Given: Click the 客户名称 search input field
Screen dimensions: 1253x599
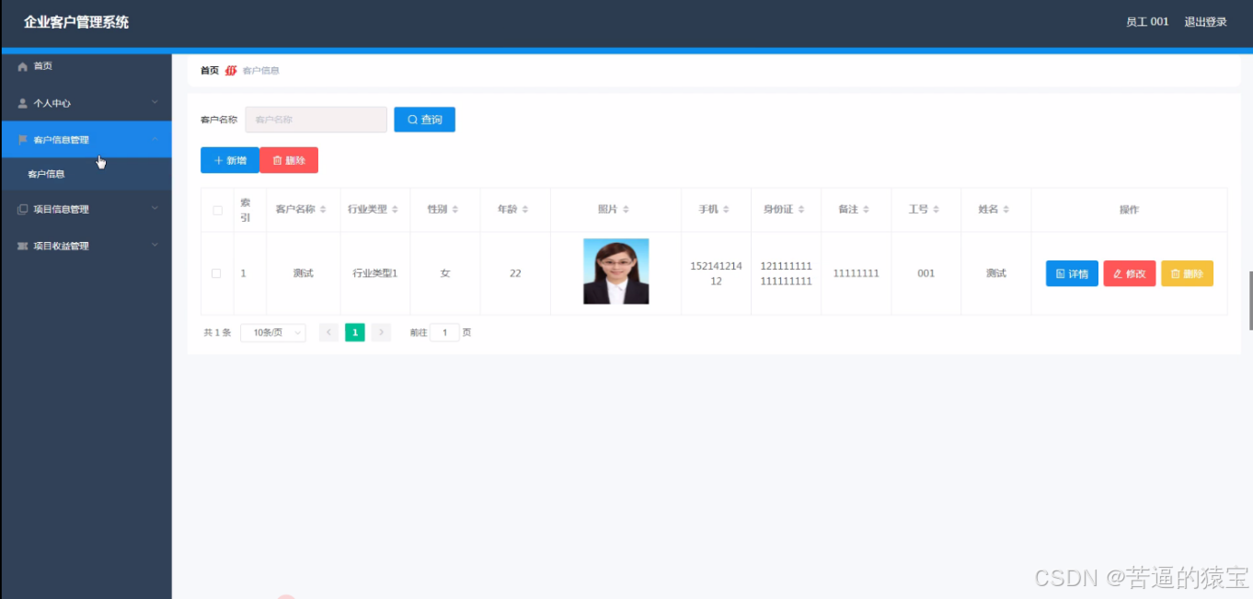Looking at the screenshot, I should click(316, 120).
